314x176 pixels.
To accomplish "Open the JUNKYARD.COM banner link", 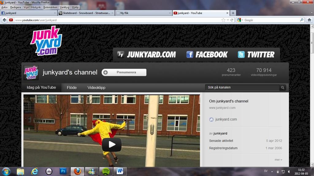I will pyautogui.click(x=146, y=54).
